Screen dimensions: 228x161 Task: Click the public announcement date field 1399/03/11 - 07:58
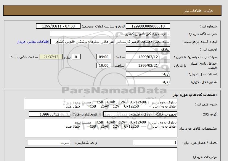[x=58, y=26]
